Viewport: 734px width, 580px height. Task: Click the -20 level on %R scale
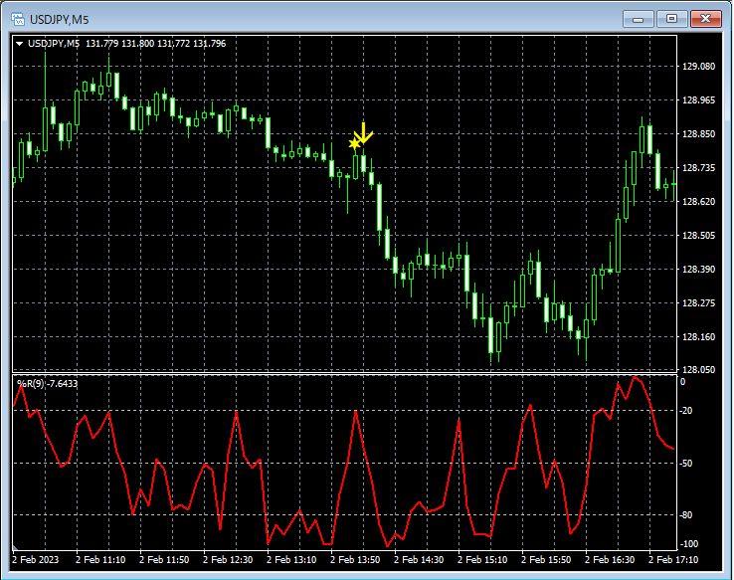pyautogui.click(x=686, y=411)
